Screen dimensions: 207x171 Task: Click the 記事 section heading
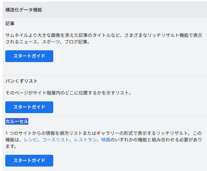10,24
